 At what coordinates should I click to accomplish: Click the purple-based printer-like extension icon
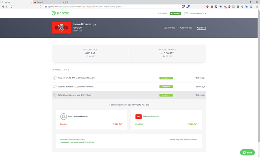251,6
